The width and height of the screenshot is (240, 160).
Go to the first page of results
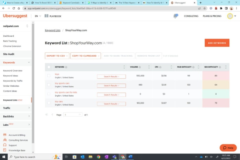click(x=47, y=114)
